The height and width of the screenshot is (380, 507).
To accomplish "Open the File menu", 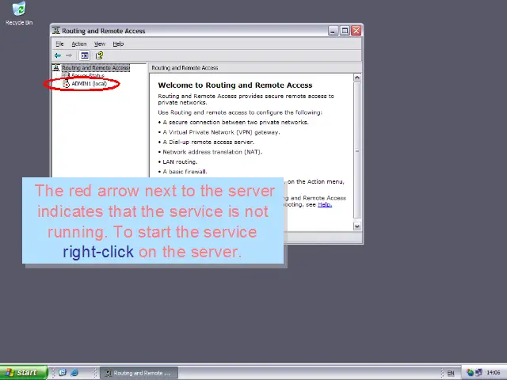I will click(x=59, y=44).
